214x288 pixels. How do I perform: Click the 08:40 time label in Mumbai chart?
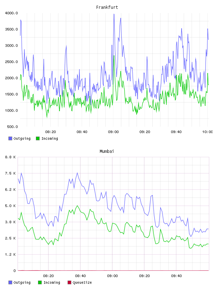pyautogui.click(x=81, y=276)
